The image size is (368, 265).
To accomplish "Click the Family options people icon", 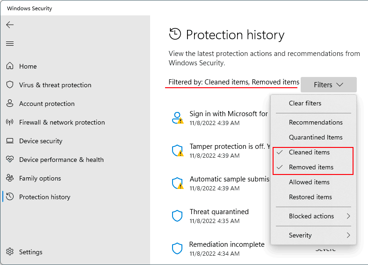I will 10,178.
